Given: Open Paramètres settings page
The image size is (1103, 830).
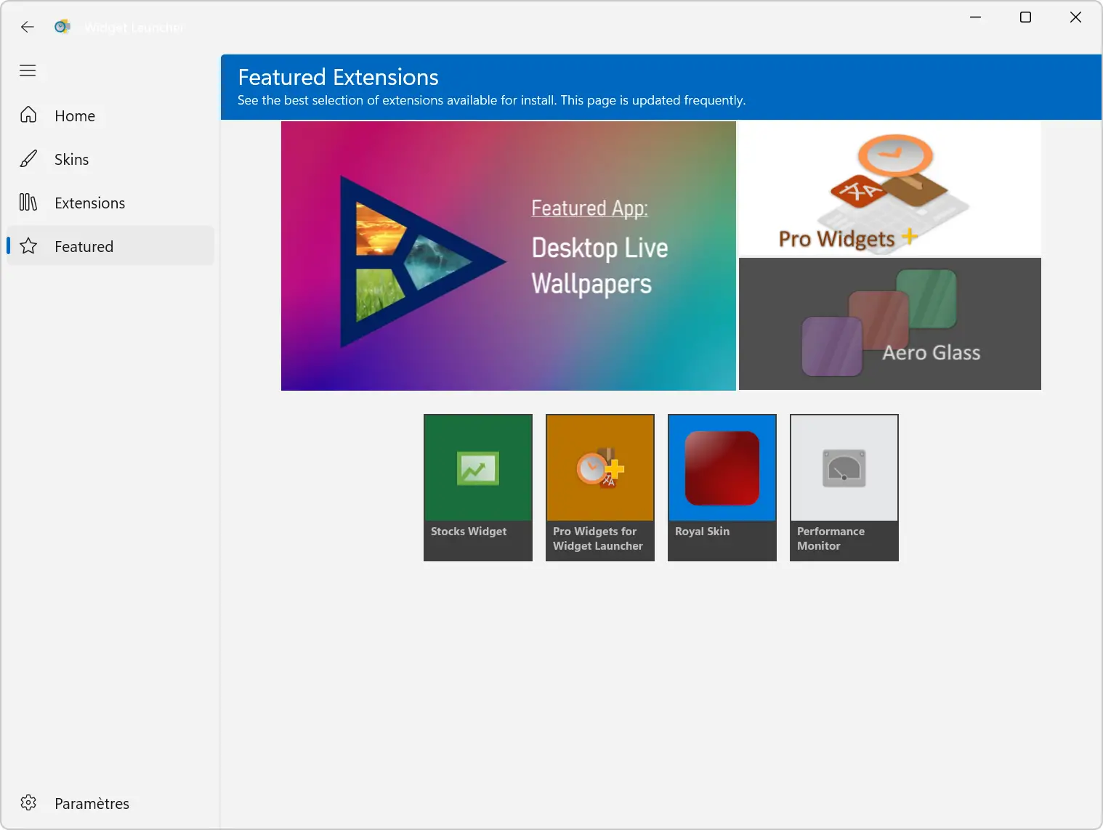Looking at the screenshot, I should click(110, 803).
